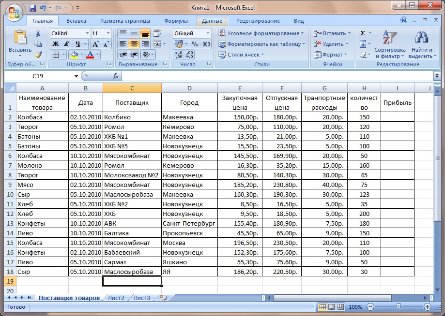
Task: Decrease font size with the small A
Action: pos(106,44)
